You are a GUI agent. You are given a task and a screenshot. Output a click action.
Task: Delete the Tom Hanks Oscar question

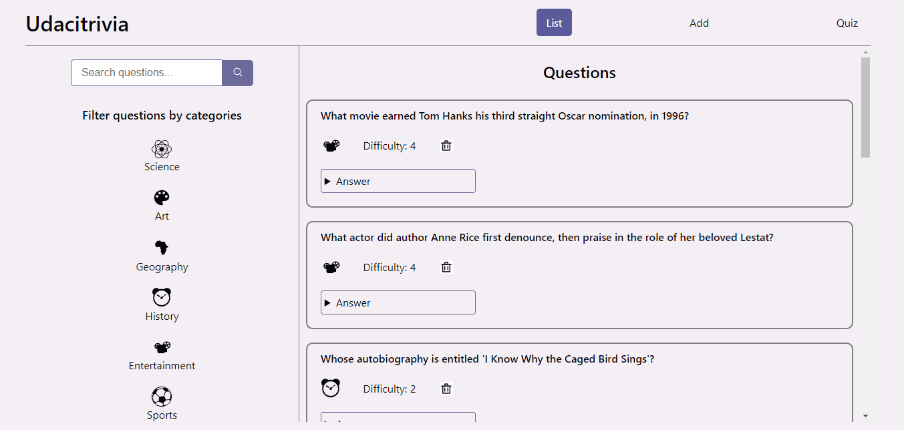pyautogui.click(x=446, y=145)
